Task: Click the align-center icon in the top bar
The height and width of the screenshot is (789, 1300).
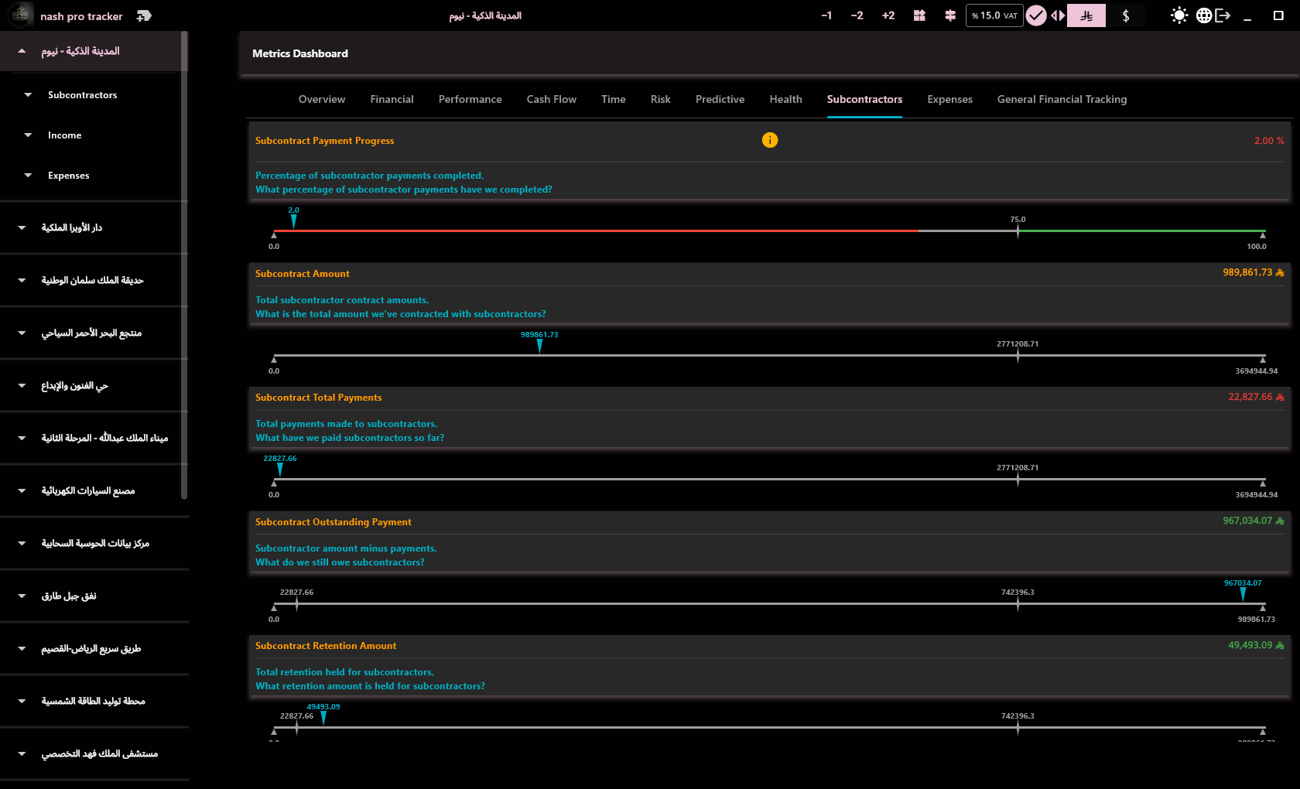Action: (950, 15)
